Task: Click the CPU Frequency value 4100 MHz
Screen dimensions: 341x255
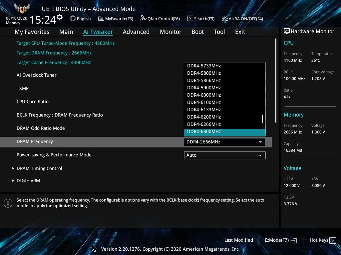Action: click(293, 60)
